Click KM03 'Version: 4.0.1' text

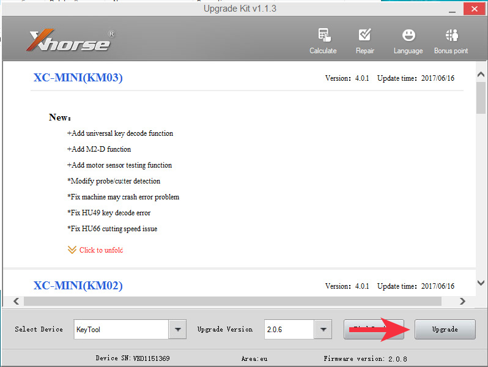point(347,78)
